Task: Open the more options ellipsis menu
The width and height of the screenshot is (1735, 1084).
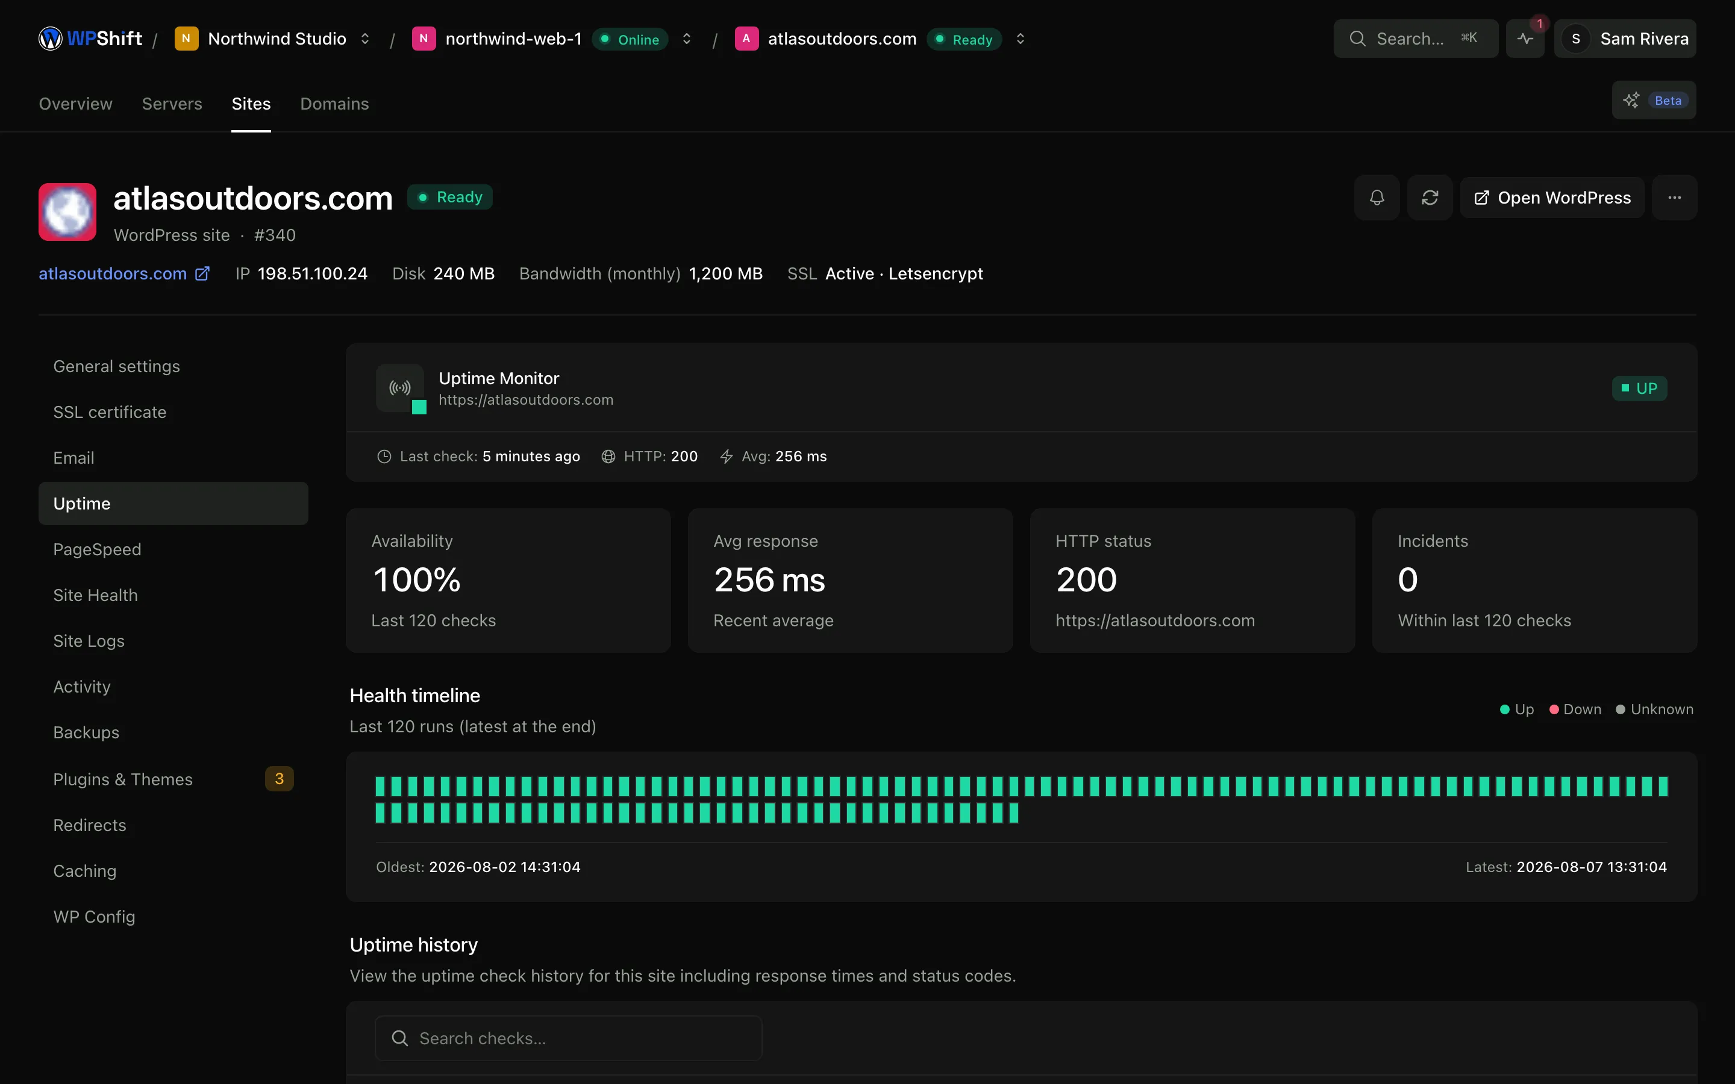Action: point(1674,198)
